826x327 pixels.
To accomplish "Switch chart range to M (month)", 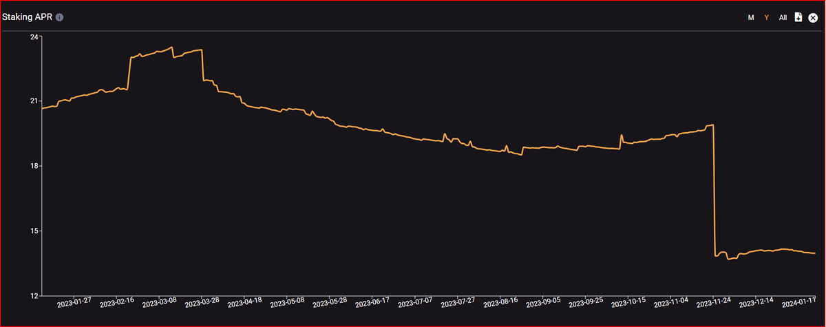I will pyautogui.click(x=751, y=17).
